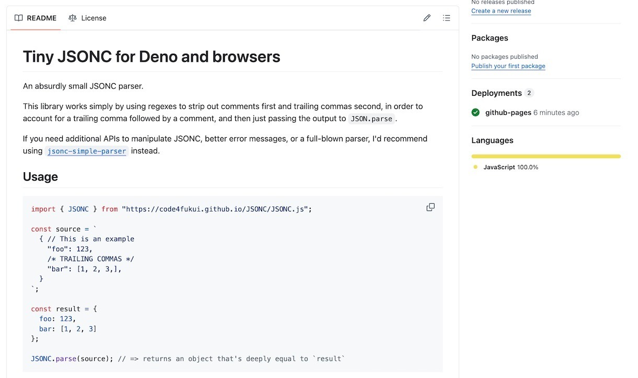The height and width of the screenshot is (378, 638).
Task: Open the Packages section heading
Action: click(489, 38)
